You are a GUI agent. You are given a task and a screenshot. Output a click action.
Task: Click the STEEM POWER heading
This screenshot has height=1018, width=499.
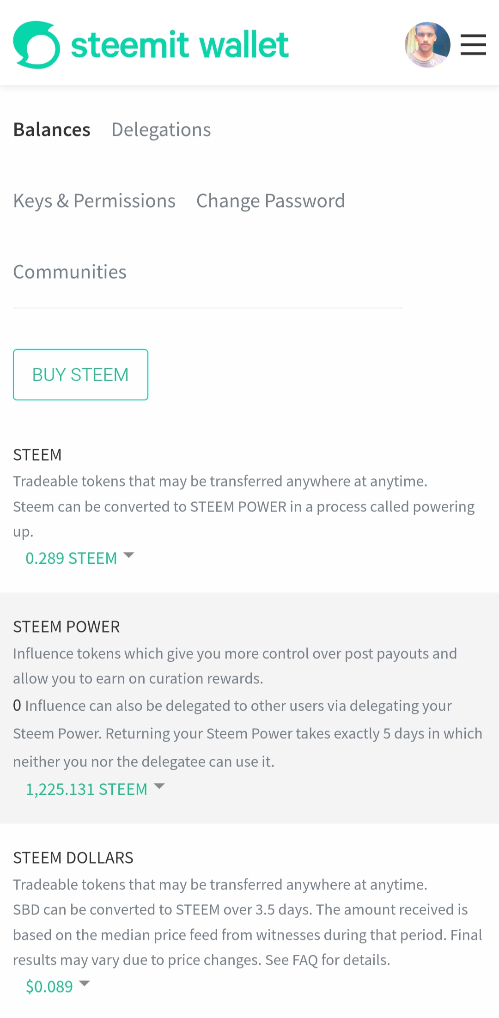tap(67, 627)
